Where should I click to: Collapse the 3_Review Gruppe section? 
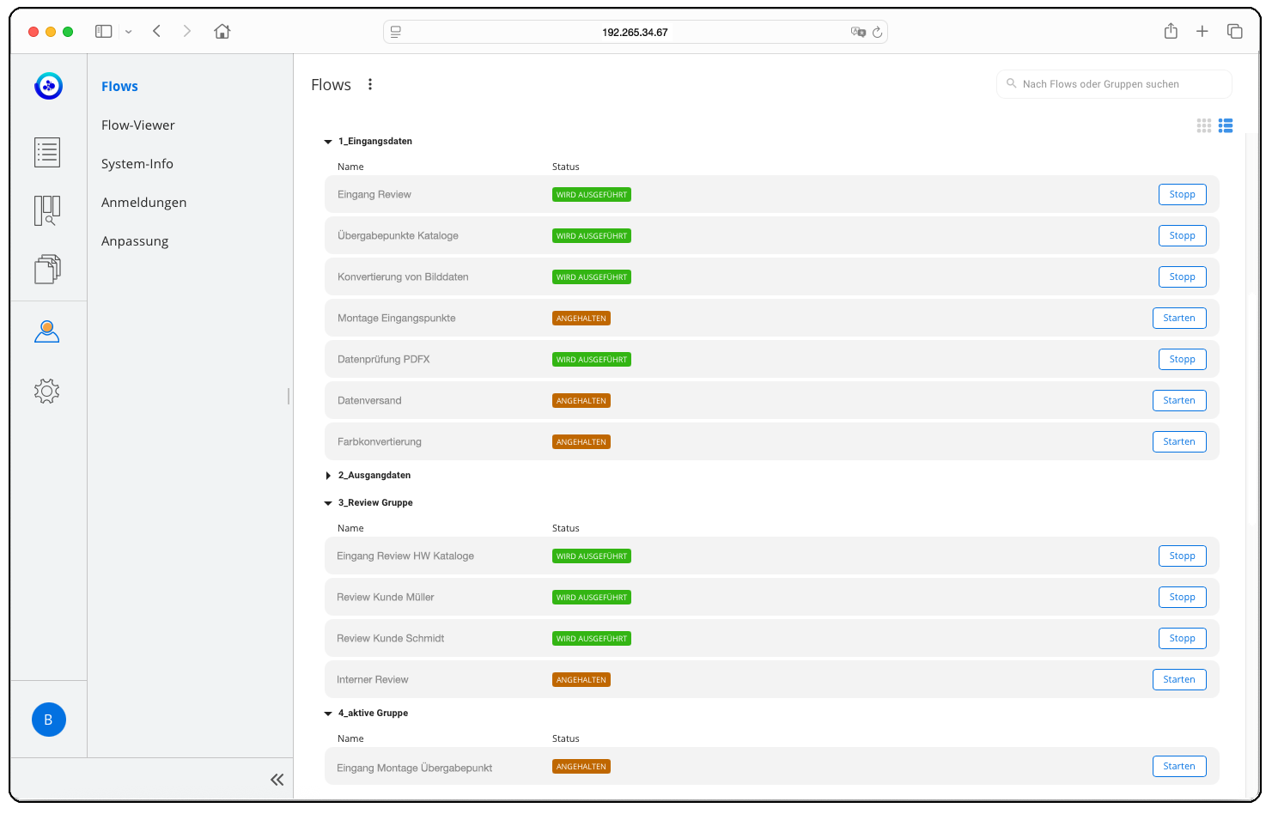tap(328, 503)
